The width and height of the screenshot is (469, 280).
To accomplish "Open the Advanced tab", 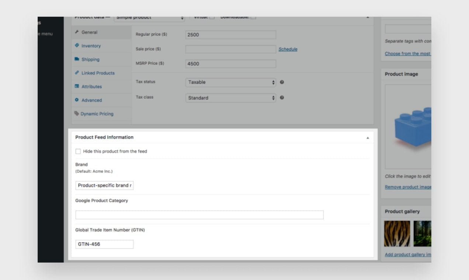I will (101, 100).
